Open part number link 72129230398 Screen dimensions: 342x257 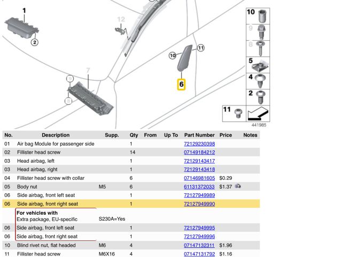click(199, 144)
